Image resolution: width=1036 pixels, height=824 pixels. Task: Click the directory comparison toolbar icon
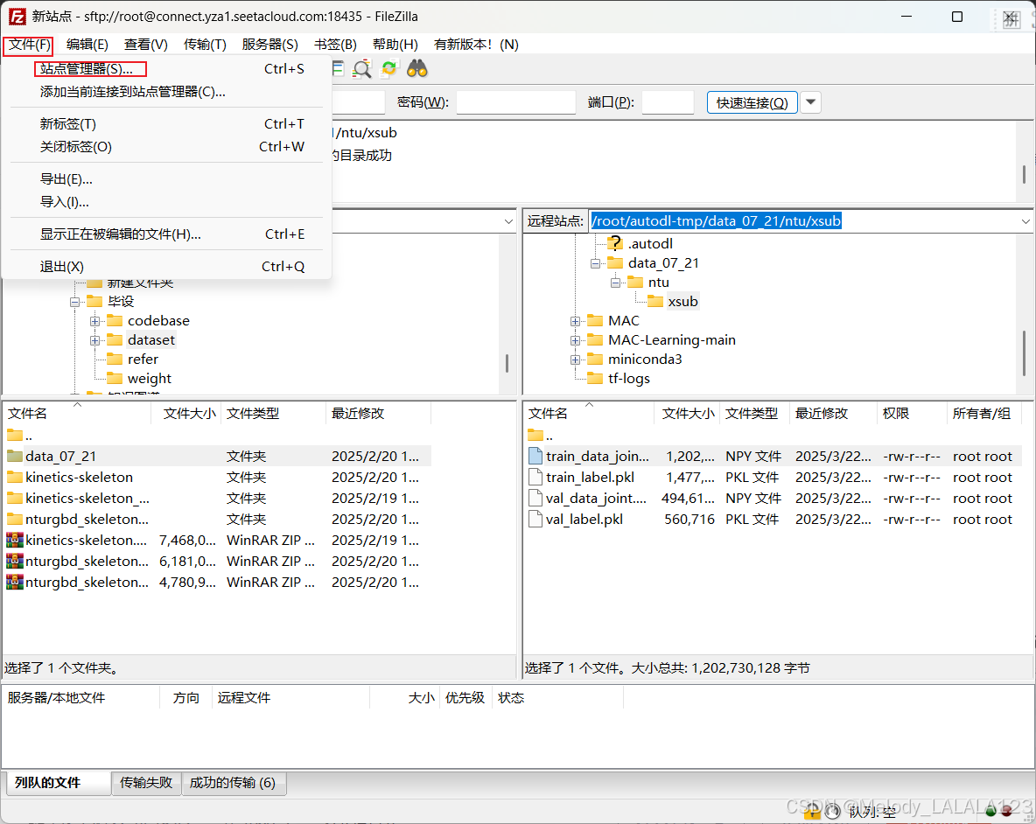point(362,68)
